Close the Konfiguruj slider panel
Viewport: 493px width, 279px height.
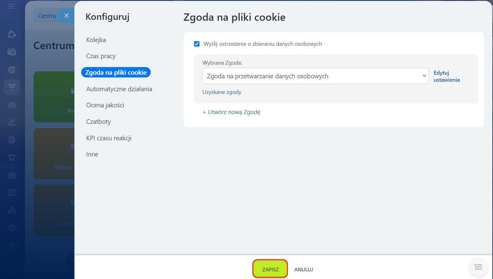pos(67,16)
